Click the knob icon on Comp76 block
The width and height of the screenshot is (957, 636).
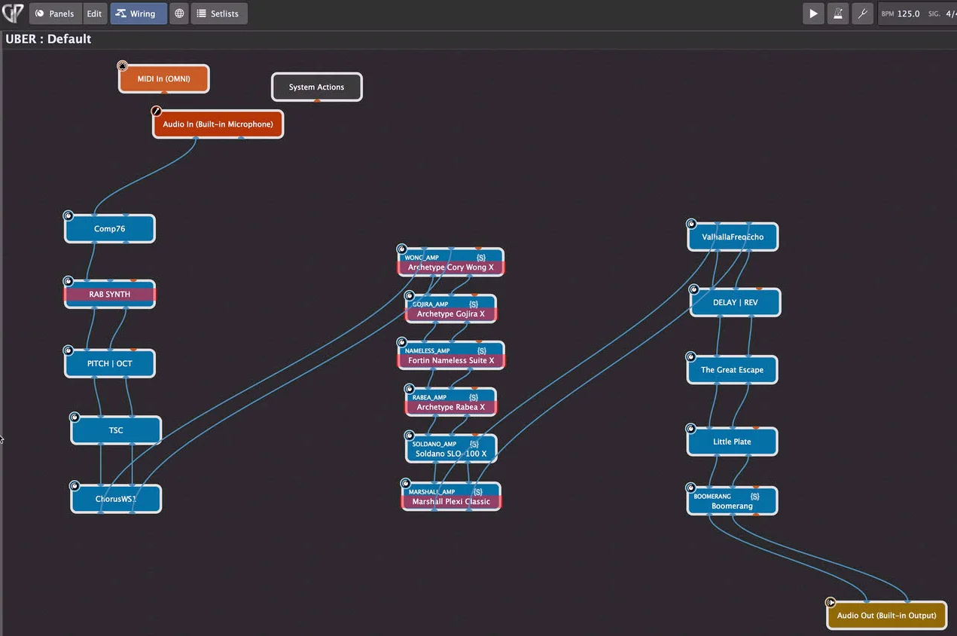pyautogui.click(x=68, y=216)
